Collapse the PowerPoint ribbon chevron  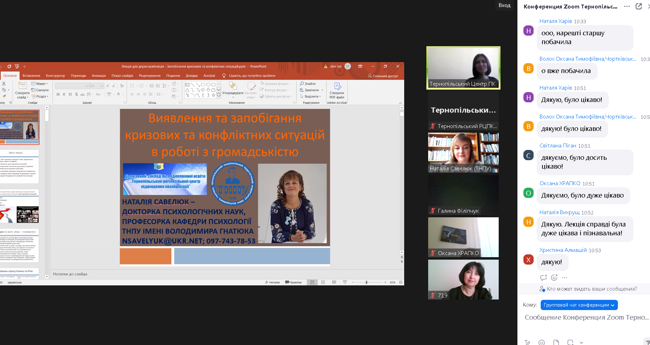tap(400, 103)
